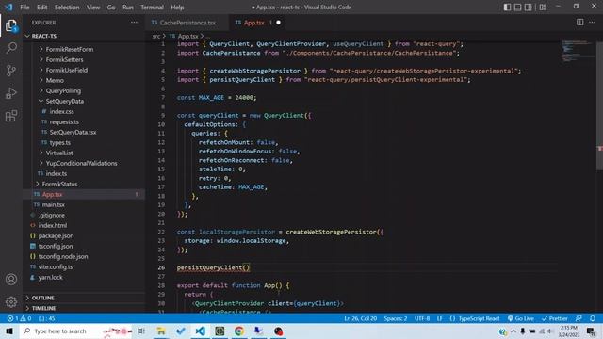
Task: Select encoding via UTF-8
Action: [422, 318]
